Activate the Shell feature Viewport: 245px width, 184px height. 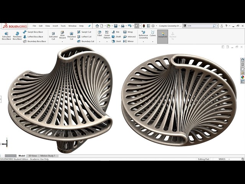116,41
